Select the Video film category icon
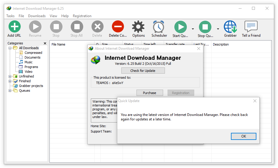The image size is (278, 168). click(21, 72)
